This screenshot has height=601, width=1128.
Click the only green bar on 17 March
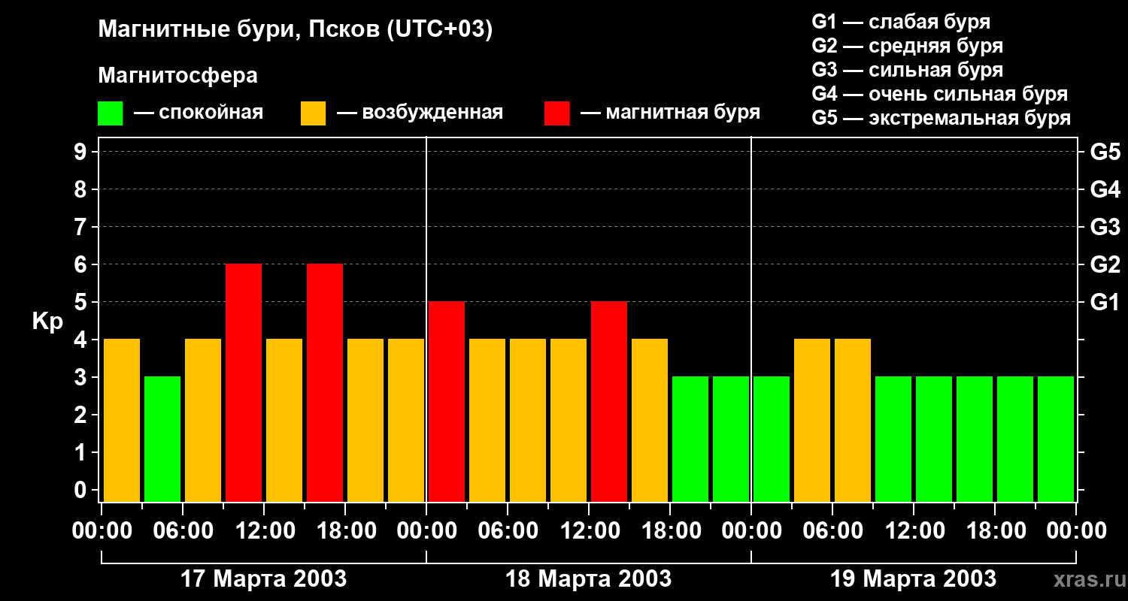162,439
